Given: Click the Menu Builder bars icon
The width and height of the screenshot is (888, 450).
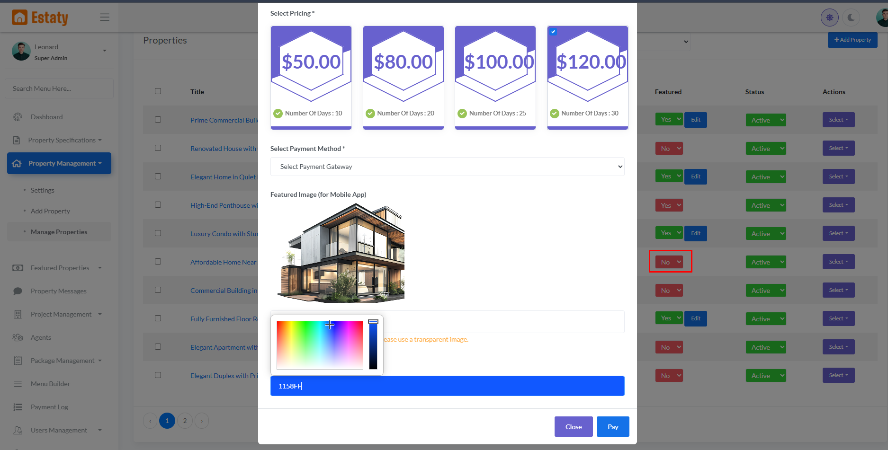Looking at the screenshot, I should 18,384.
